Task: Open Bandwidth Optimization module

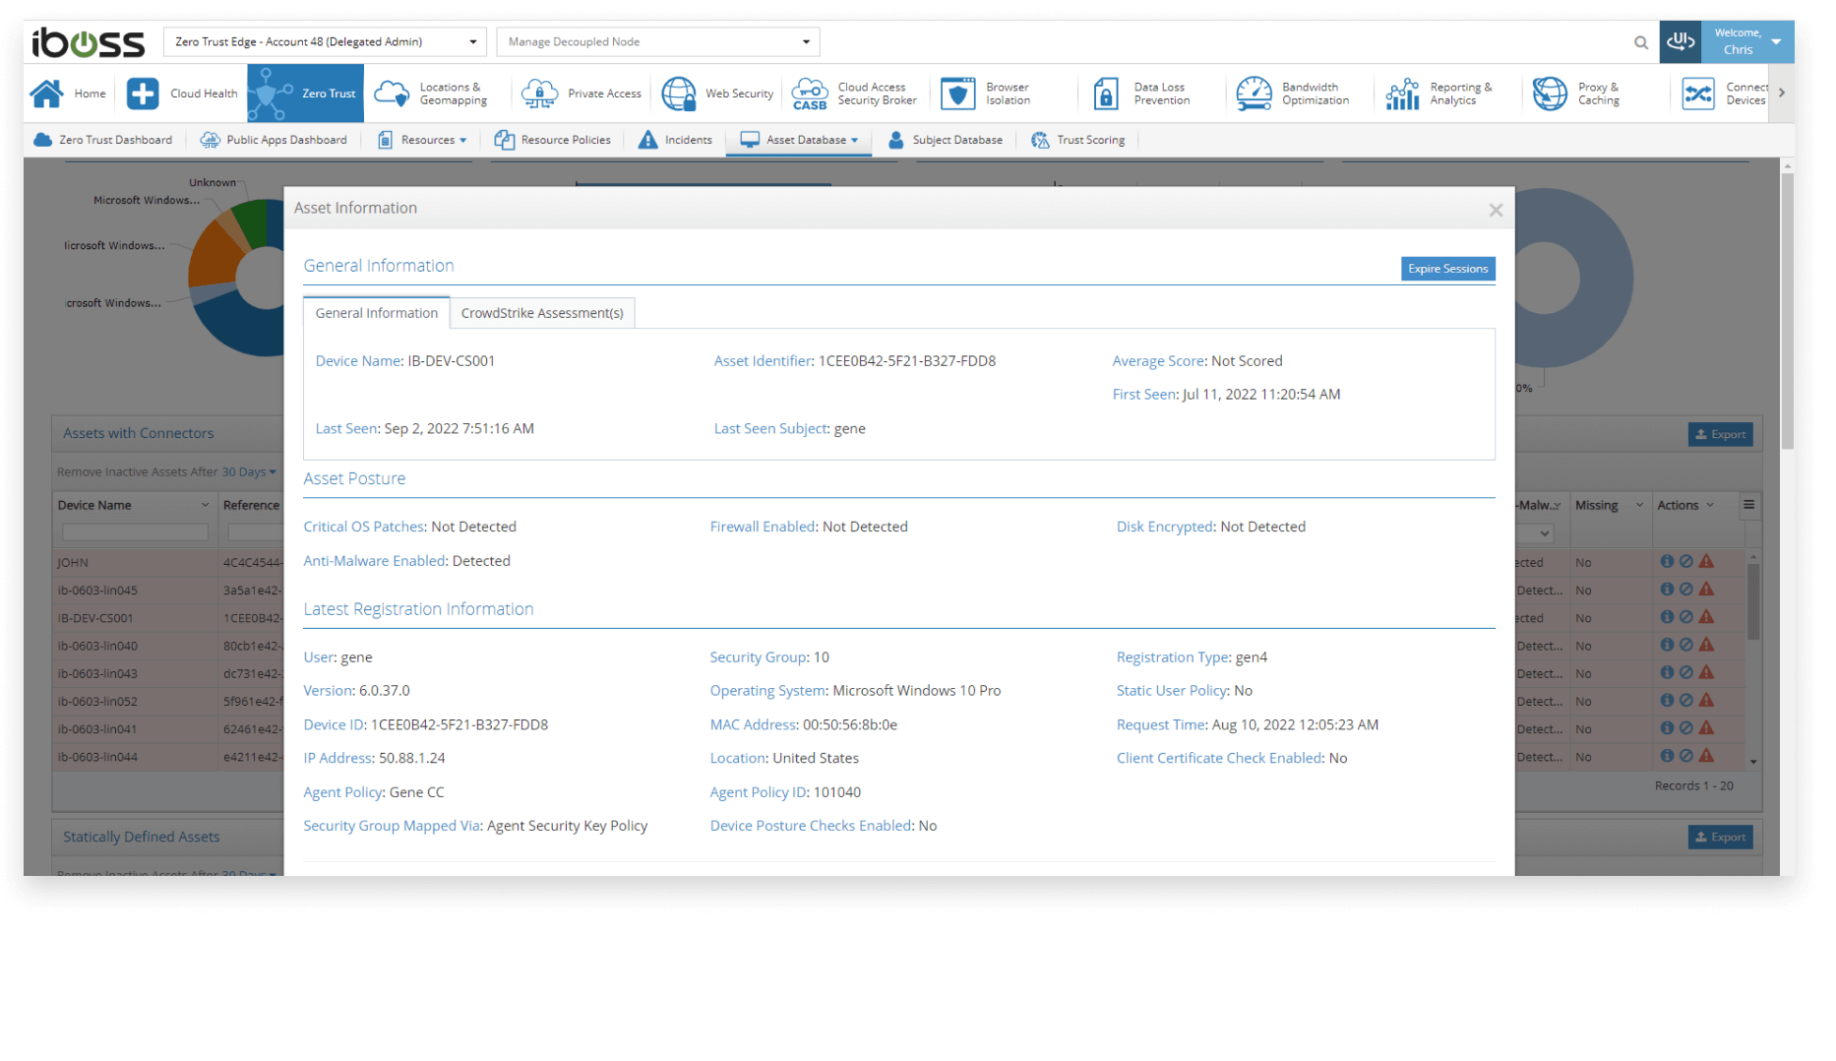Action: point(1293,94)
